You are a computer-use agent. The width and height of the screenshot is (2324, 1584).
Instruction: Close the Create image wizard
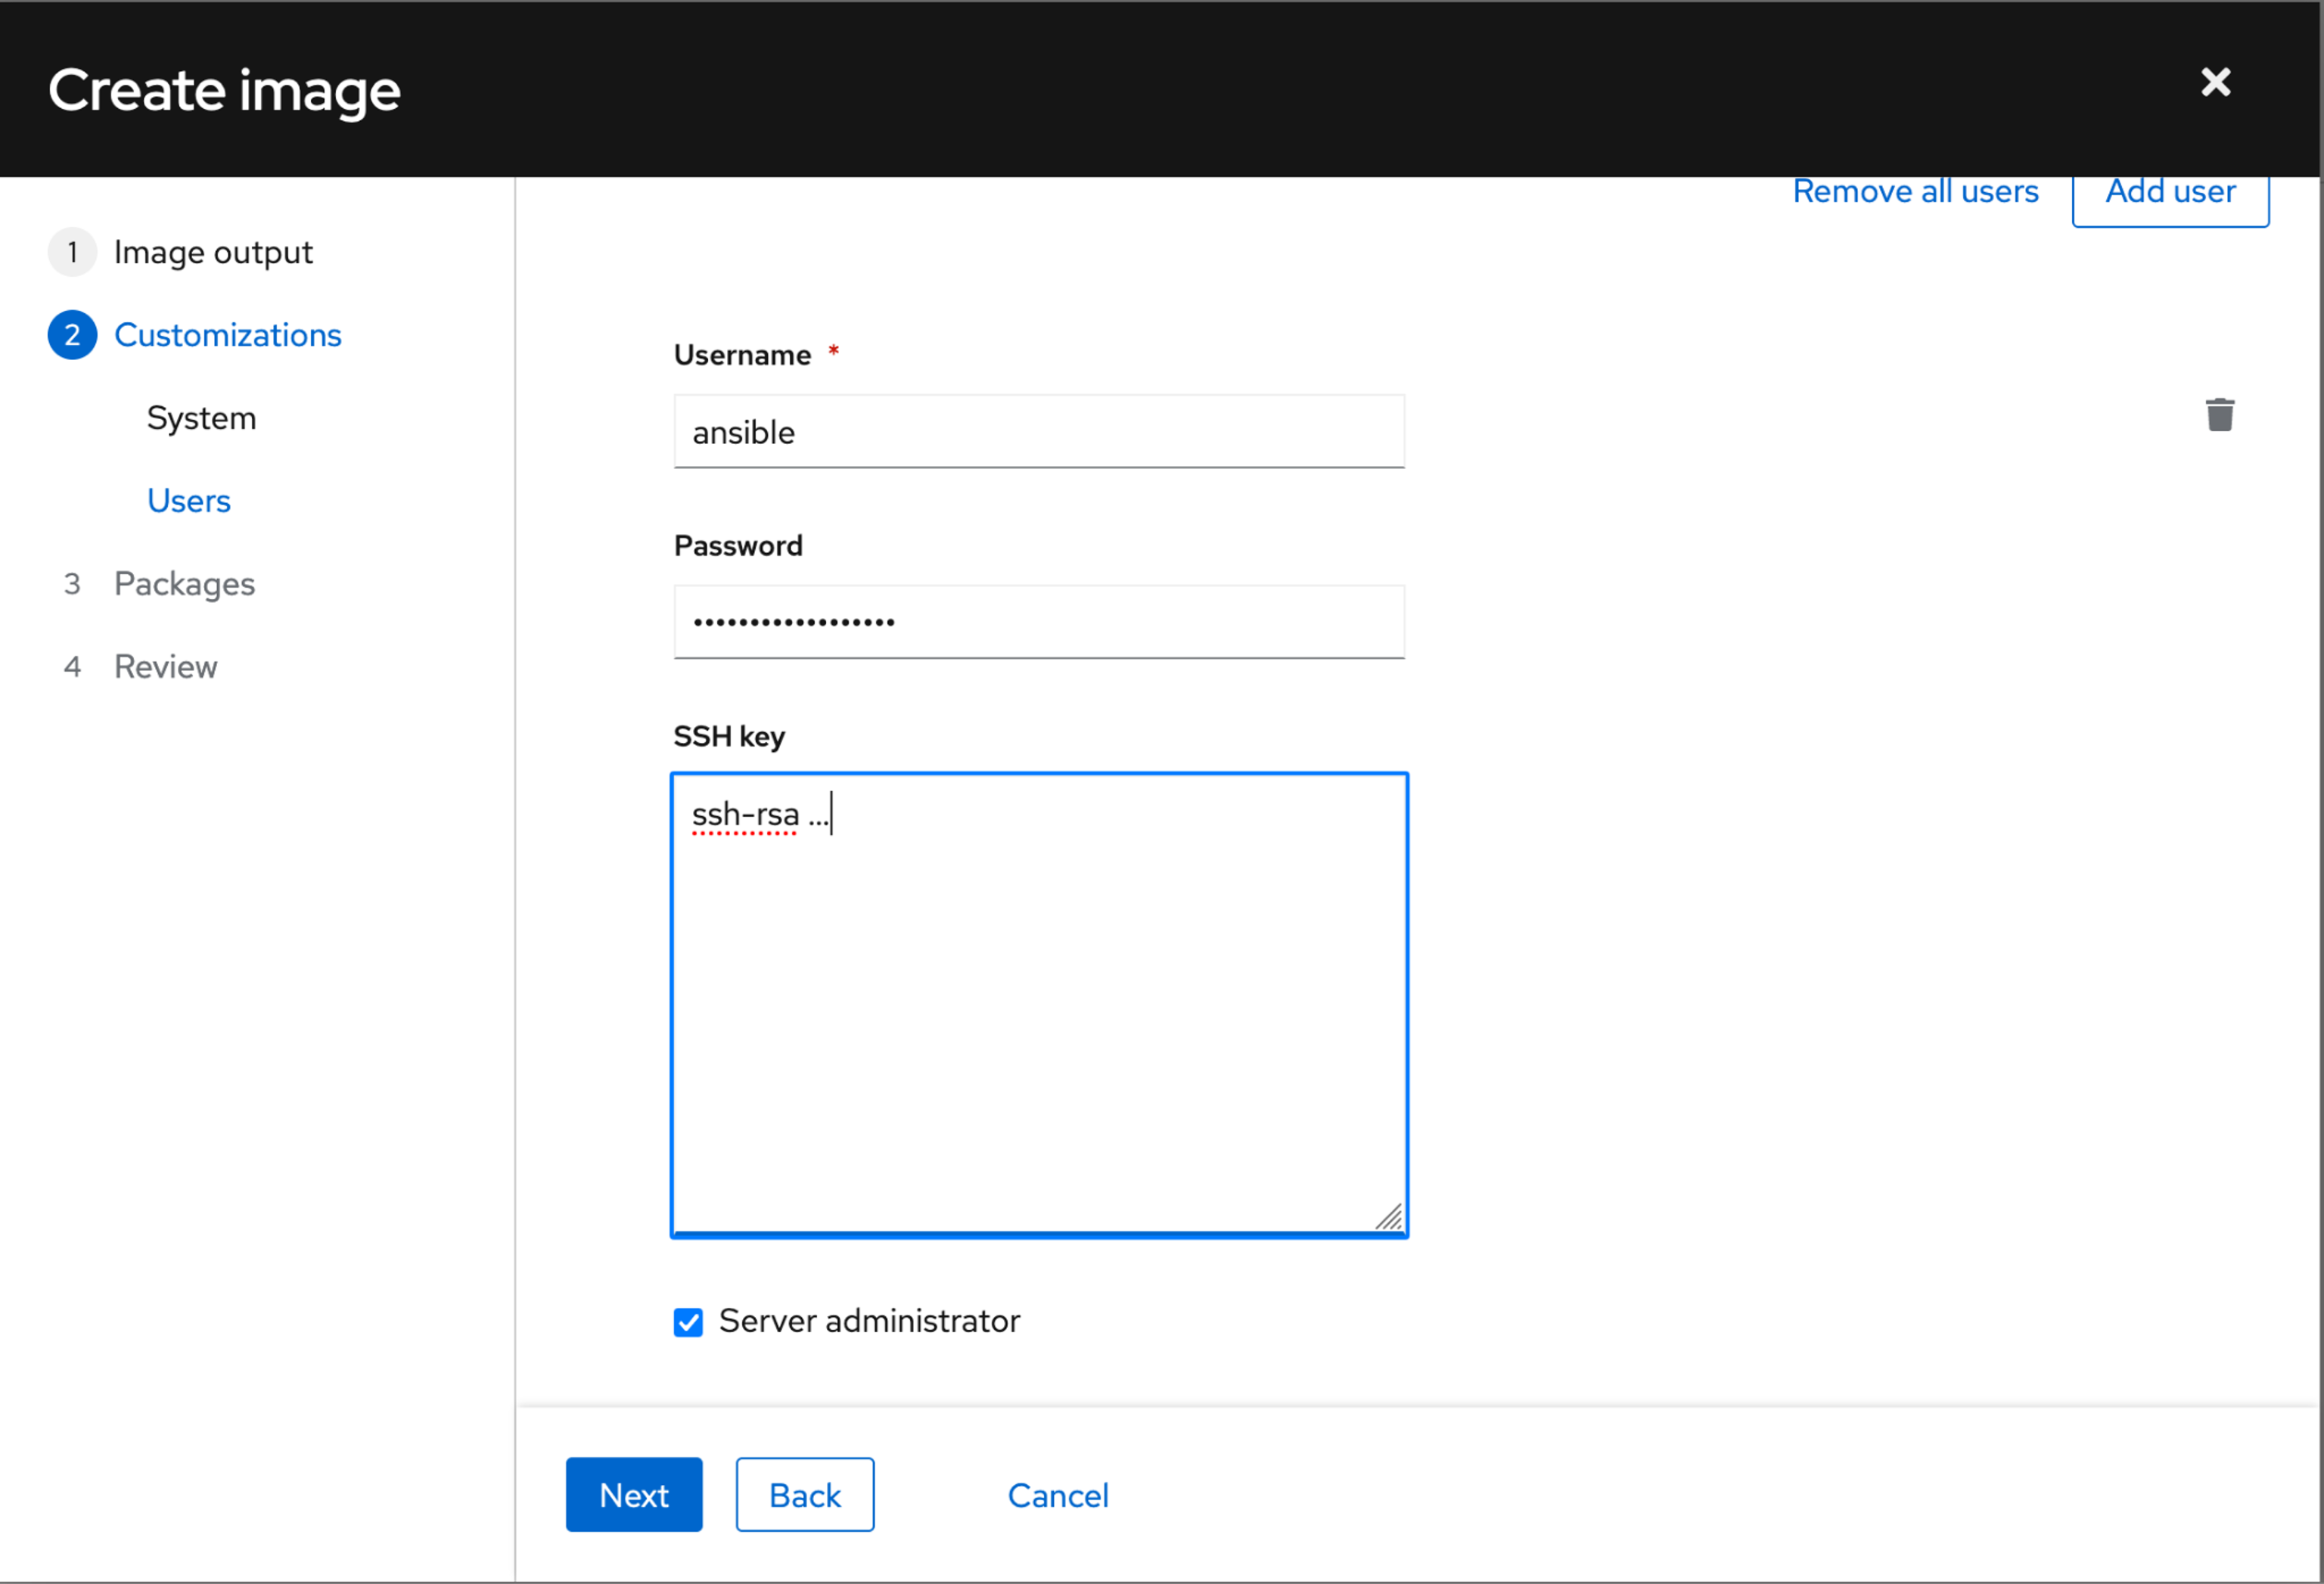point(2215,83)
